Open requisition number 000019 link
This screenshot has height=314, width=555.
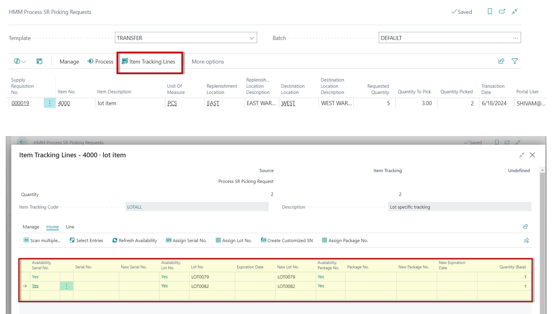[20, 103]
